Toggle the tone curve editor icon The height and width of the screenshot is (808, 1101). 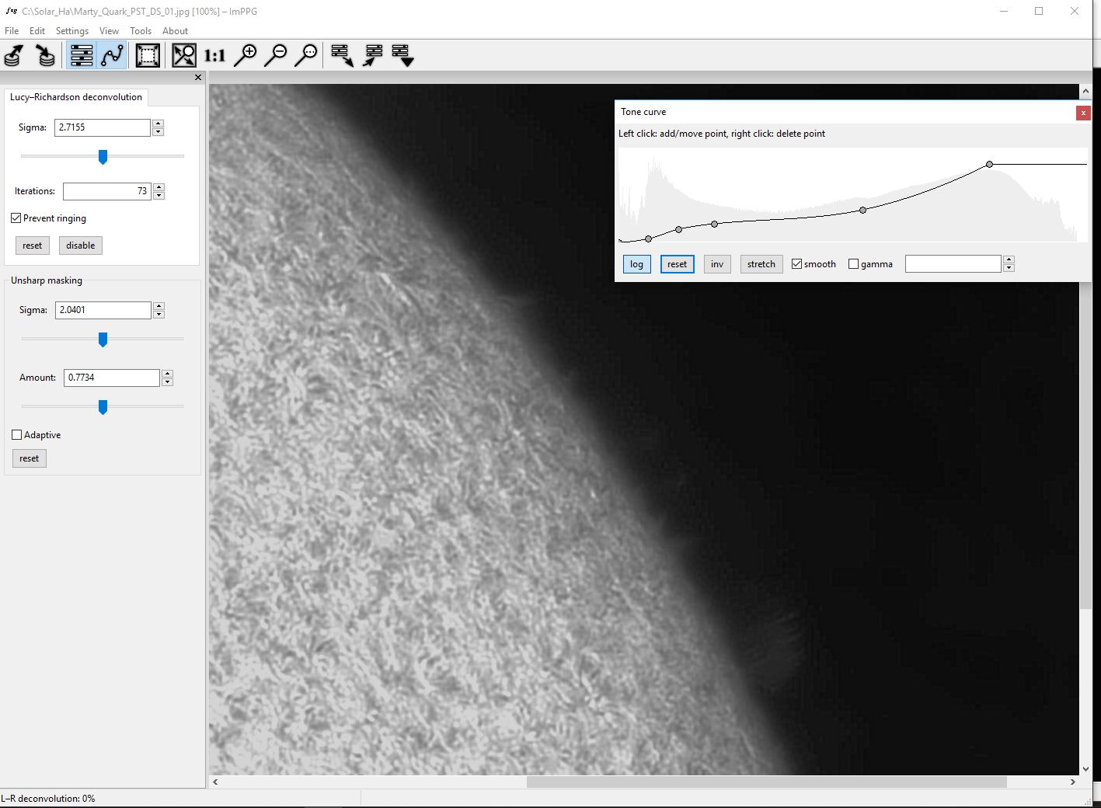112,55
